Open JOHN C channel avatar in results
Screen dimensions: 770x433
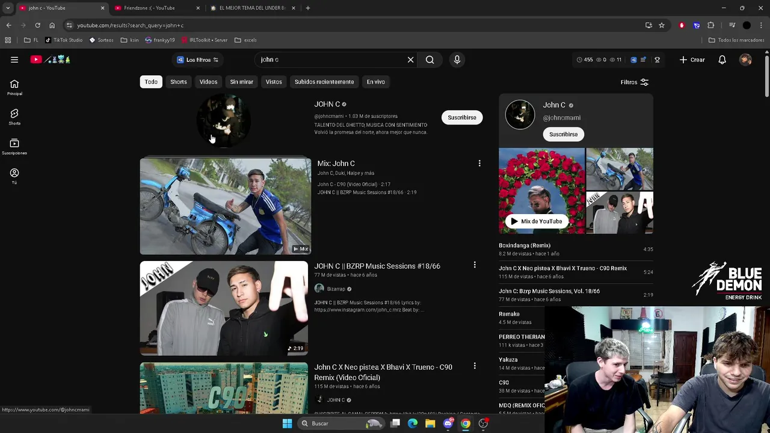click(224, 121)
